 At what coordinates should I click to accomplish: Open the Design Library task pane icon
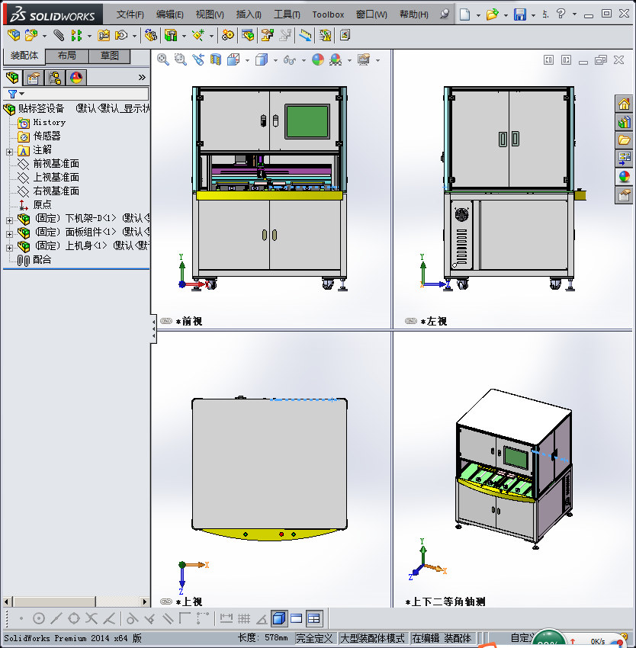pyautogui.click(x=624, y=122)
